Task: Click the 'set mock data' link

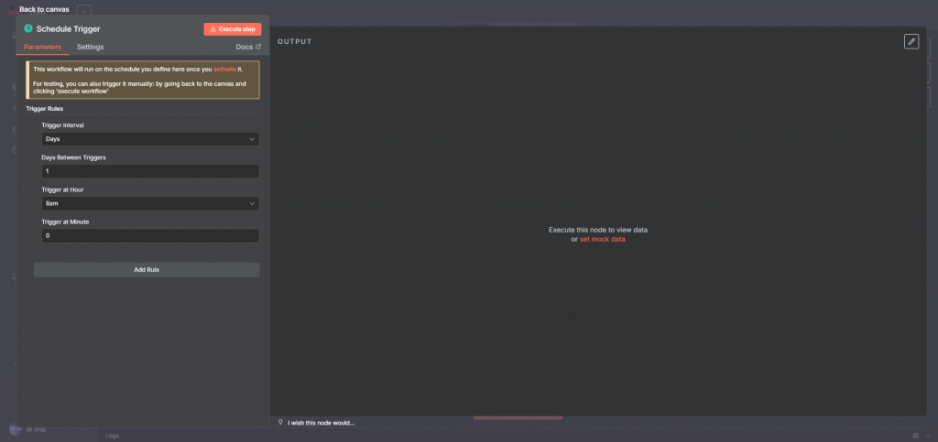Action: 603,239
